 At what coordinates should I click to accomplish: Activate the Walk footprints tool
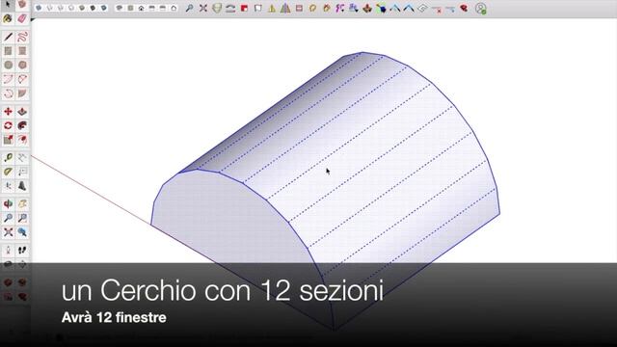tap(22, 251)
